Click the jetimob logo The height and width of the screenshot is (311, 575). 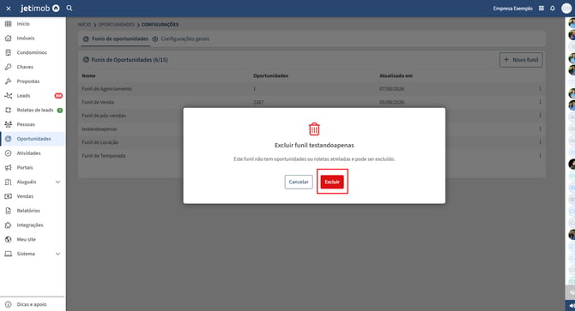coord(39,8)
